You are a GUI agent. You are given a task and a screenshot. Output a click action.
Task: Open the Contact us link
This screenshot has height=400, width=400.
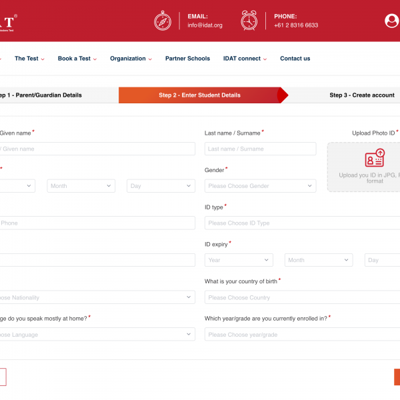point(295,59)
